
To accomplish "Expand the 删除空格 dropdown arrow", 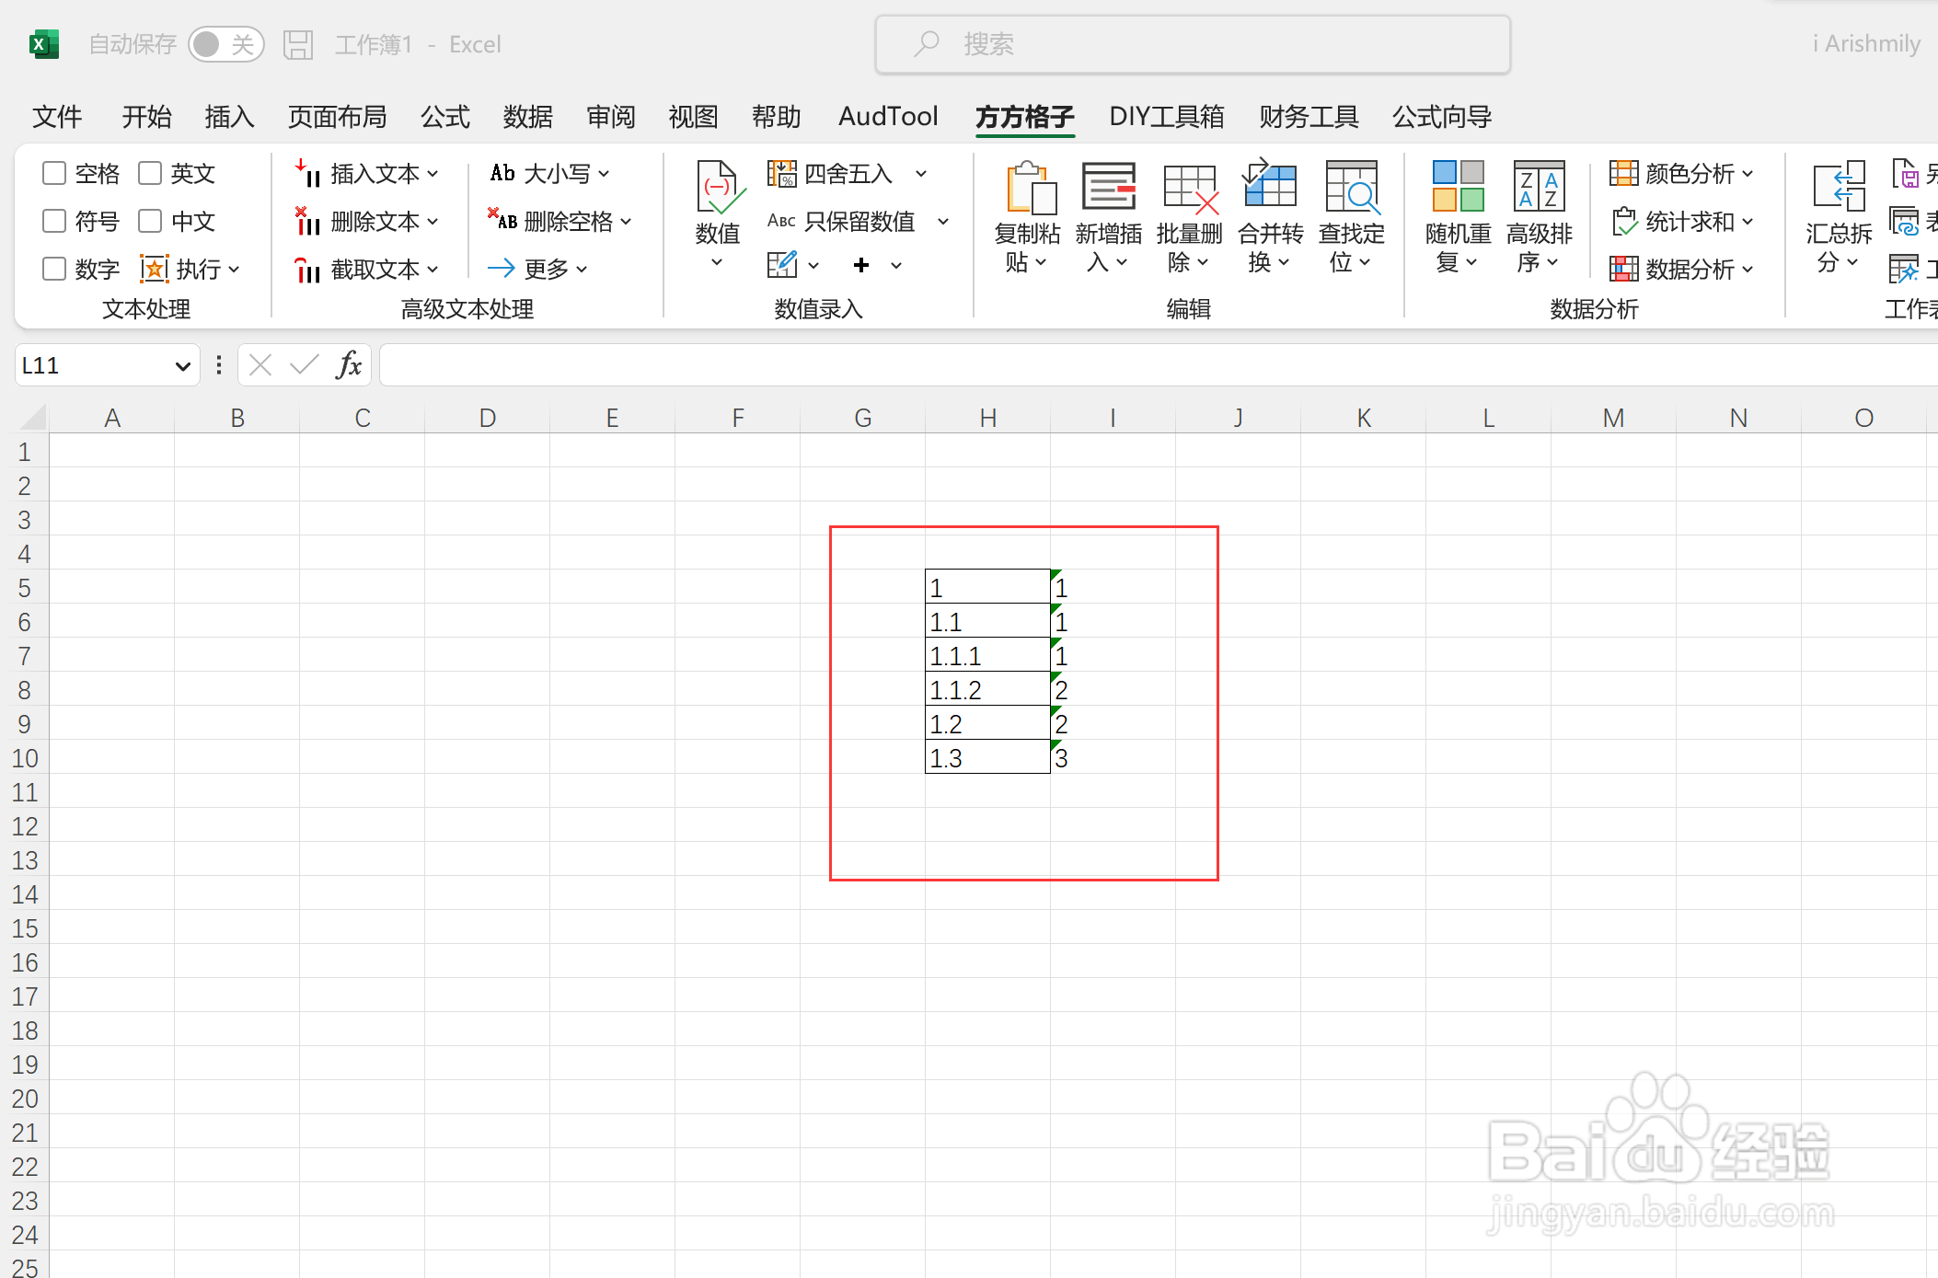I will 626,222.
